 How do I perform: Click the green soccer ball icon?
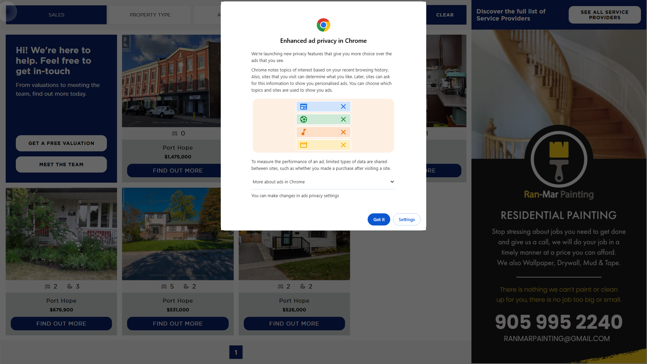304,119
